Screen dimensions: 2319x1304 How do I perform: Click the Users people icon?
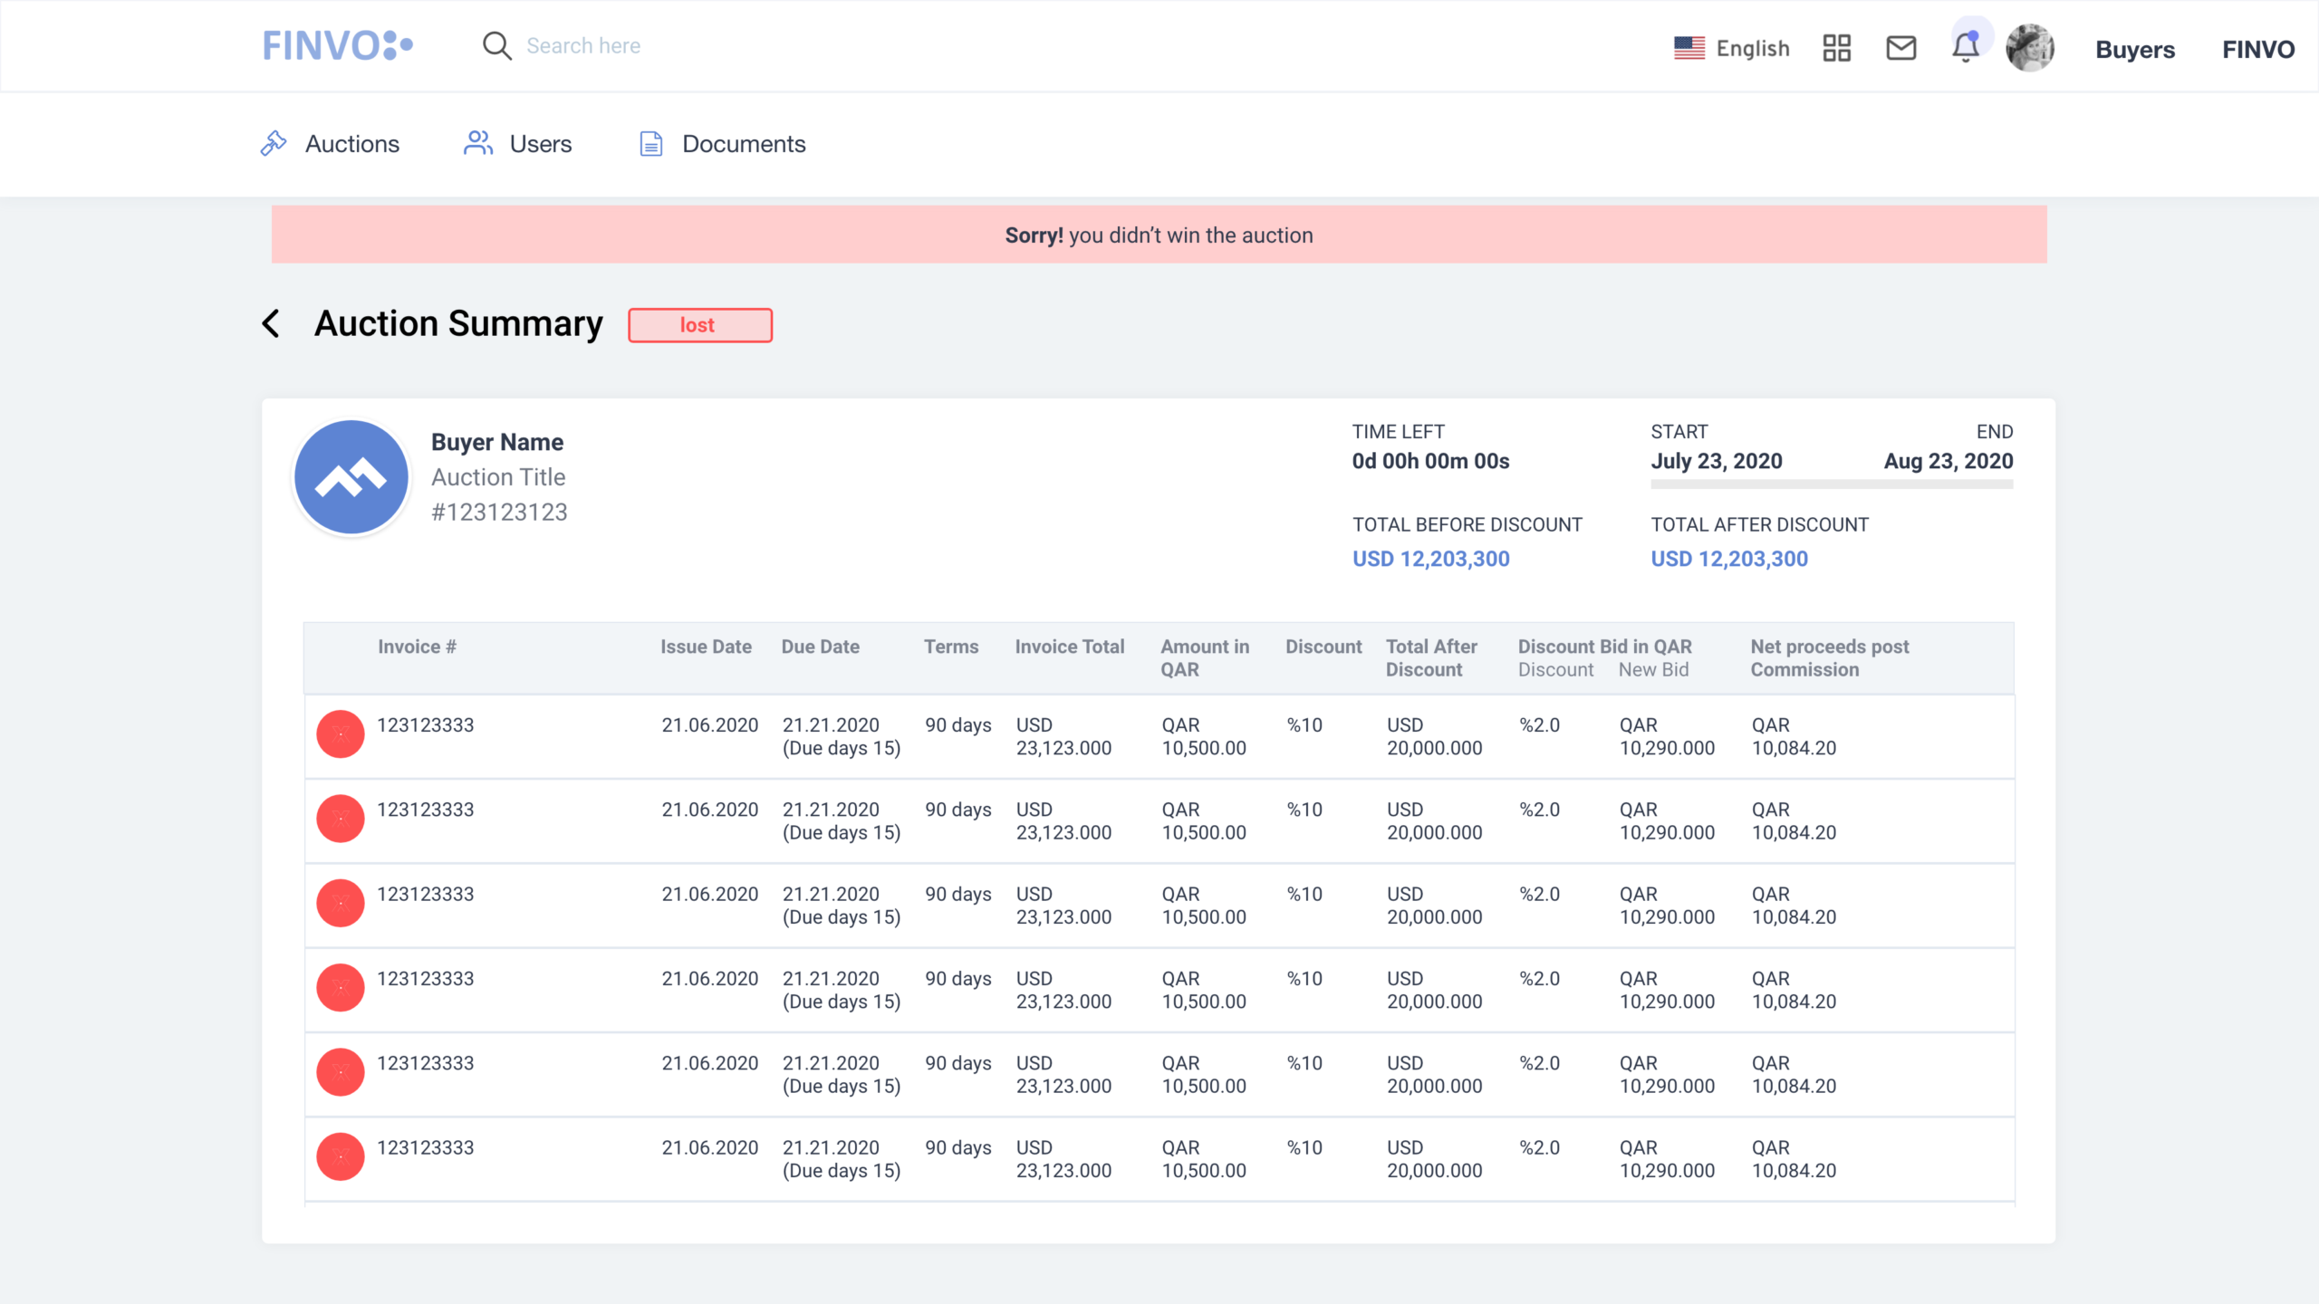click(477, 143)
